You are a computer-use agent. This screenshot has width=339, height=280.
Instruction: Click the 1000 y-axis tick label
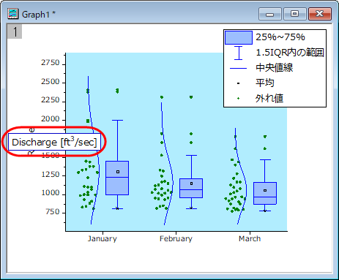click(x=51, y=193)
